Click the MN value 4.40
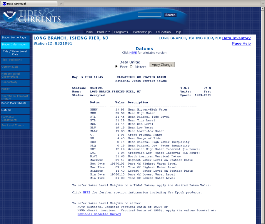The image size is (265, 224). tap(121, 138)
